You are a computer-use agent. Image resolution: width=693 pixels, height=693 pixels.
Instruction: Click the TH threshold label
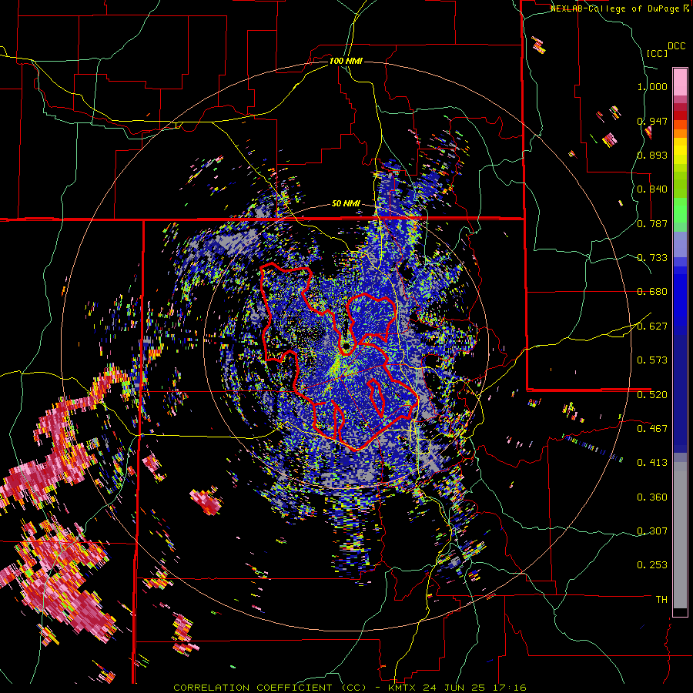tap(661, 600)
